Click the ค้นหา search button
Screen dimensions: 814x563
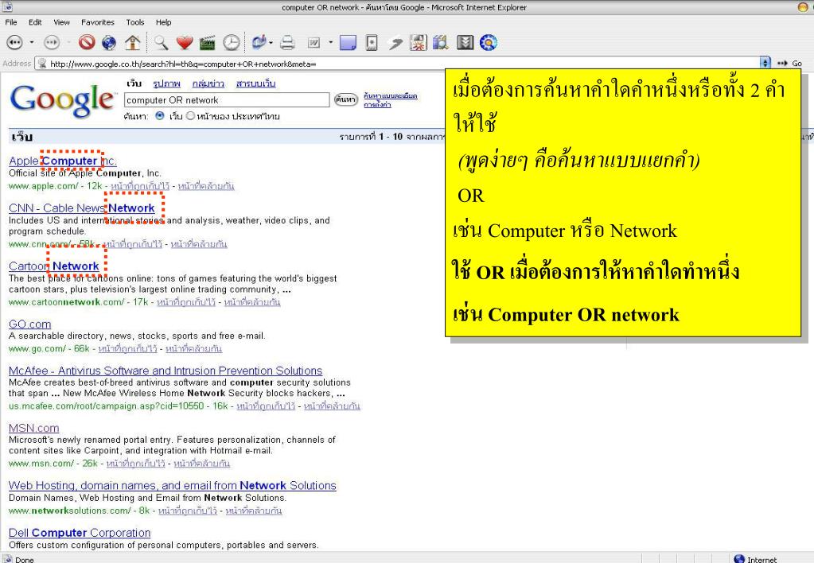pyautogui.click(x=346, y=99)
